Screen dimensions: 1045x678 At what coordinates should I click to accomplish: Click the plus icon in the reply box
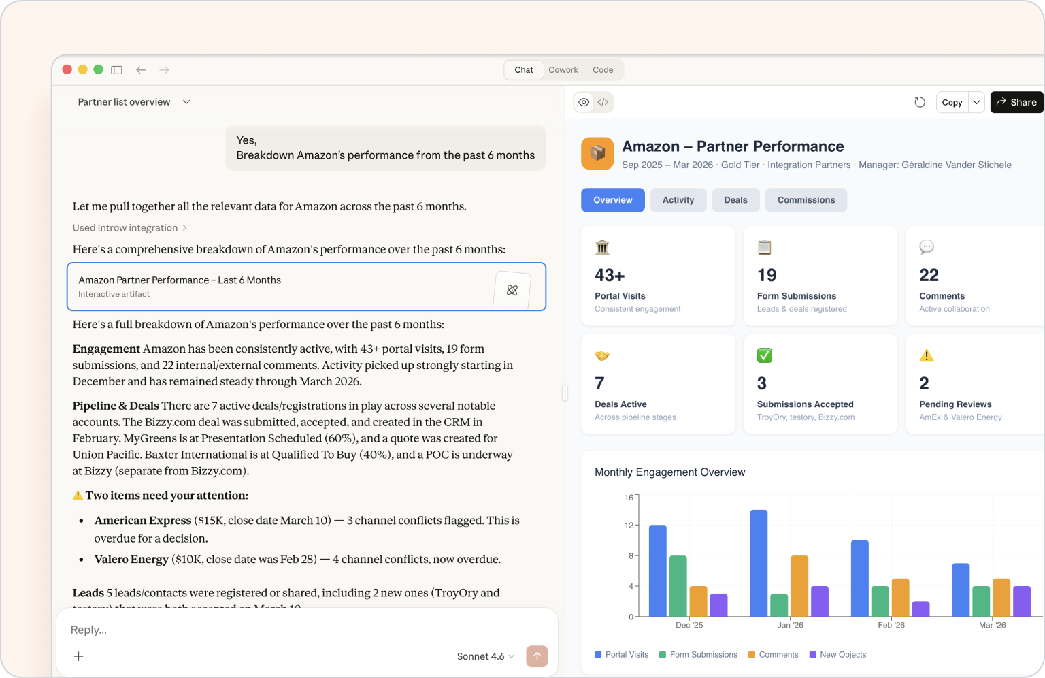coord(79,656)
